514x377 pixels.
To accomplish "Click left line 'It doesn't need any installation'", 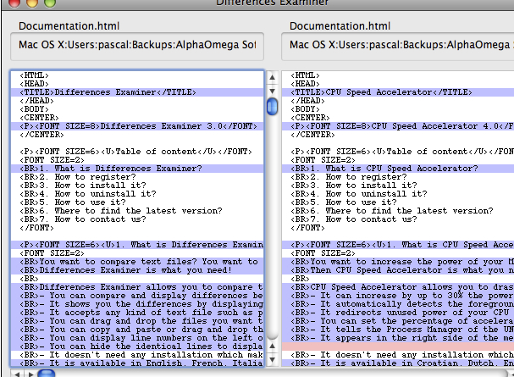I will 137,355.
